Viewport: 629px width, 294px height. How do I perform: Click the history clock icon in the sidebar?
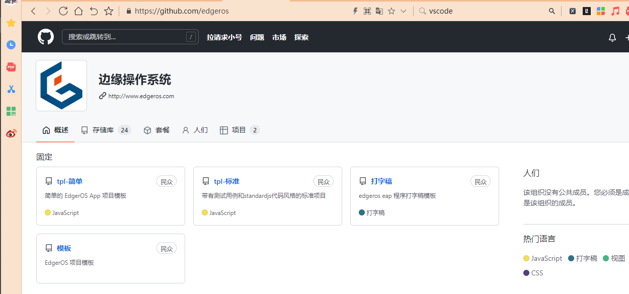[11, 45]
